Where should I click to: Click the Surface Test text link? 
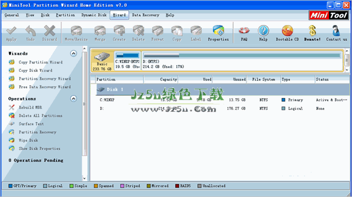click(x=31, y=124)
